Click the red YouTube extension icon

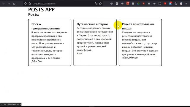pos(165,4)
